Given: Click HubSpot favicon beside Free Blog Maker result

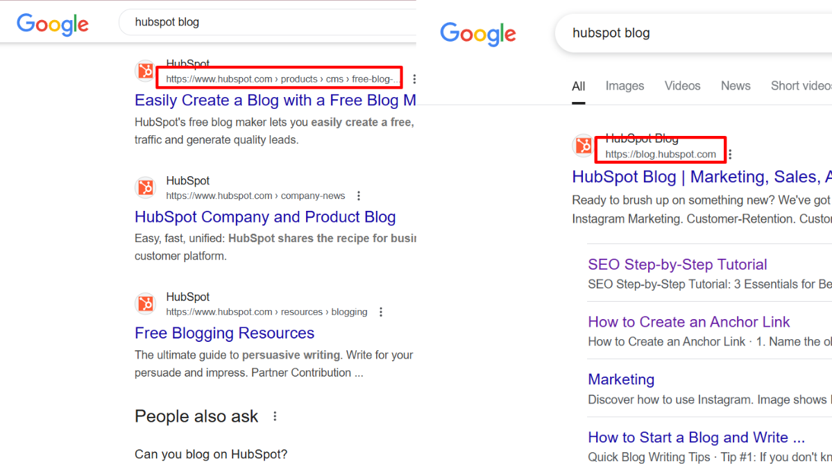Looking at the screenshot, I should 146,71.
